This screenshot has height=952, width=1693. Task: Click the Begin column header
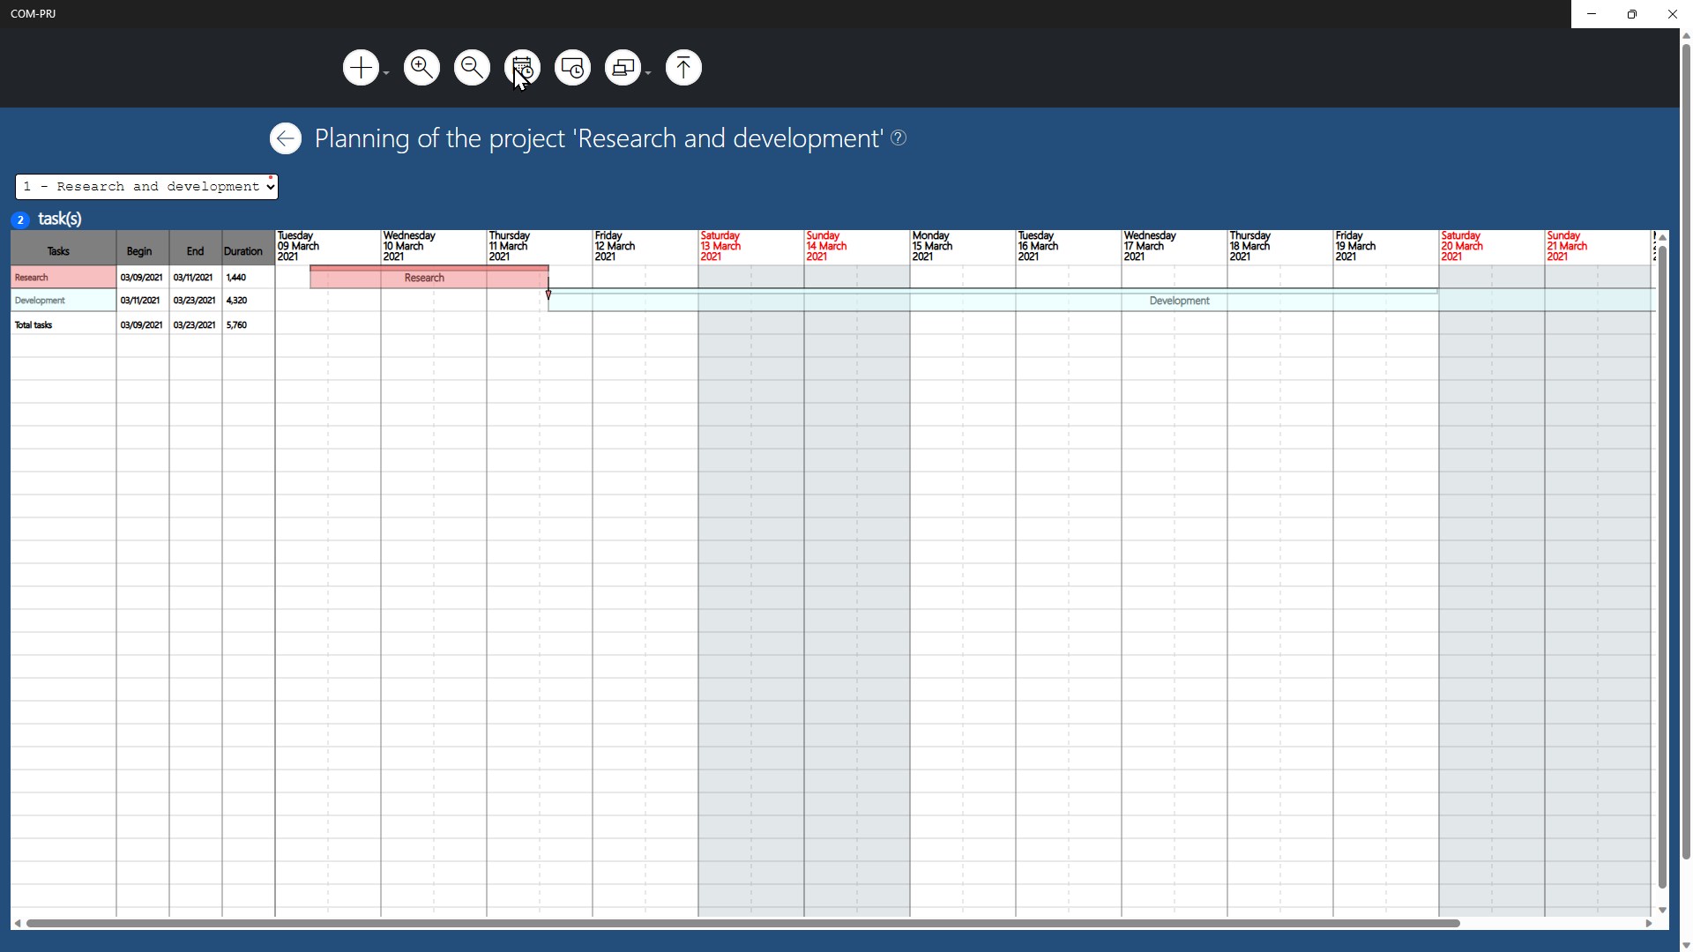(139, 251)
